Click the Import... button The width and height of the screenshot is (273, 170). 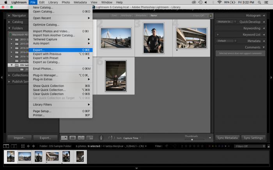coord(19,138)
